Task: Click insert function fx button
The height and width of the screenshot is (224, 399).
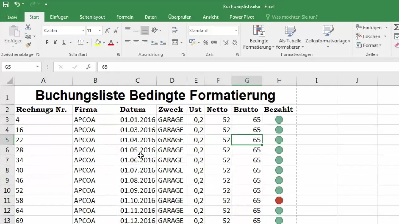Action: point(89,67)
